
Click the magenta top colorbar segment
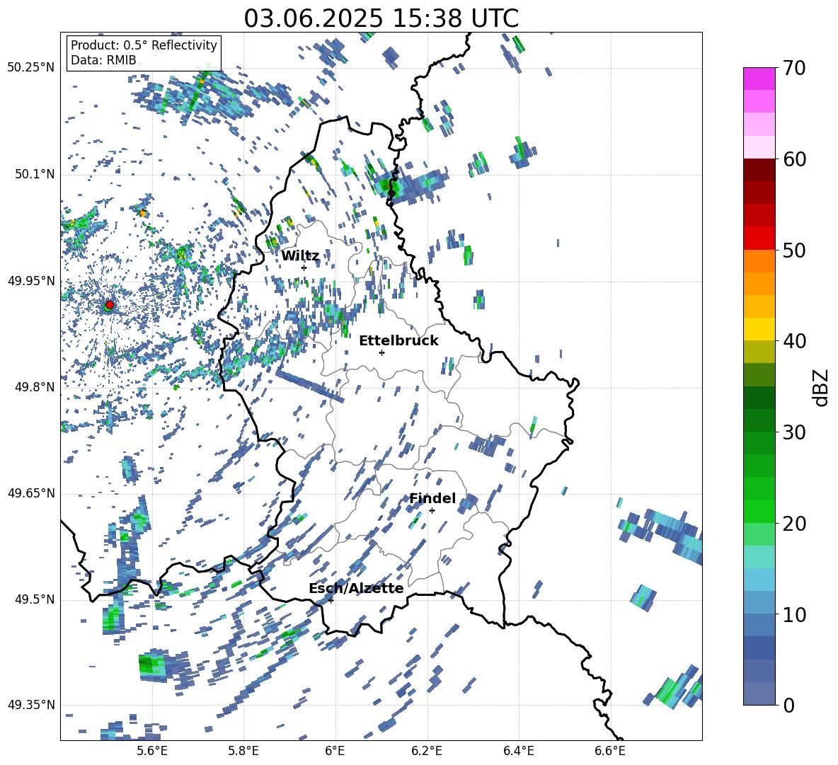click(x=759, y=79)
